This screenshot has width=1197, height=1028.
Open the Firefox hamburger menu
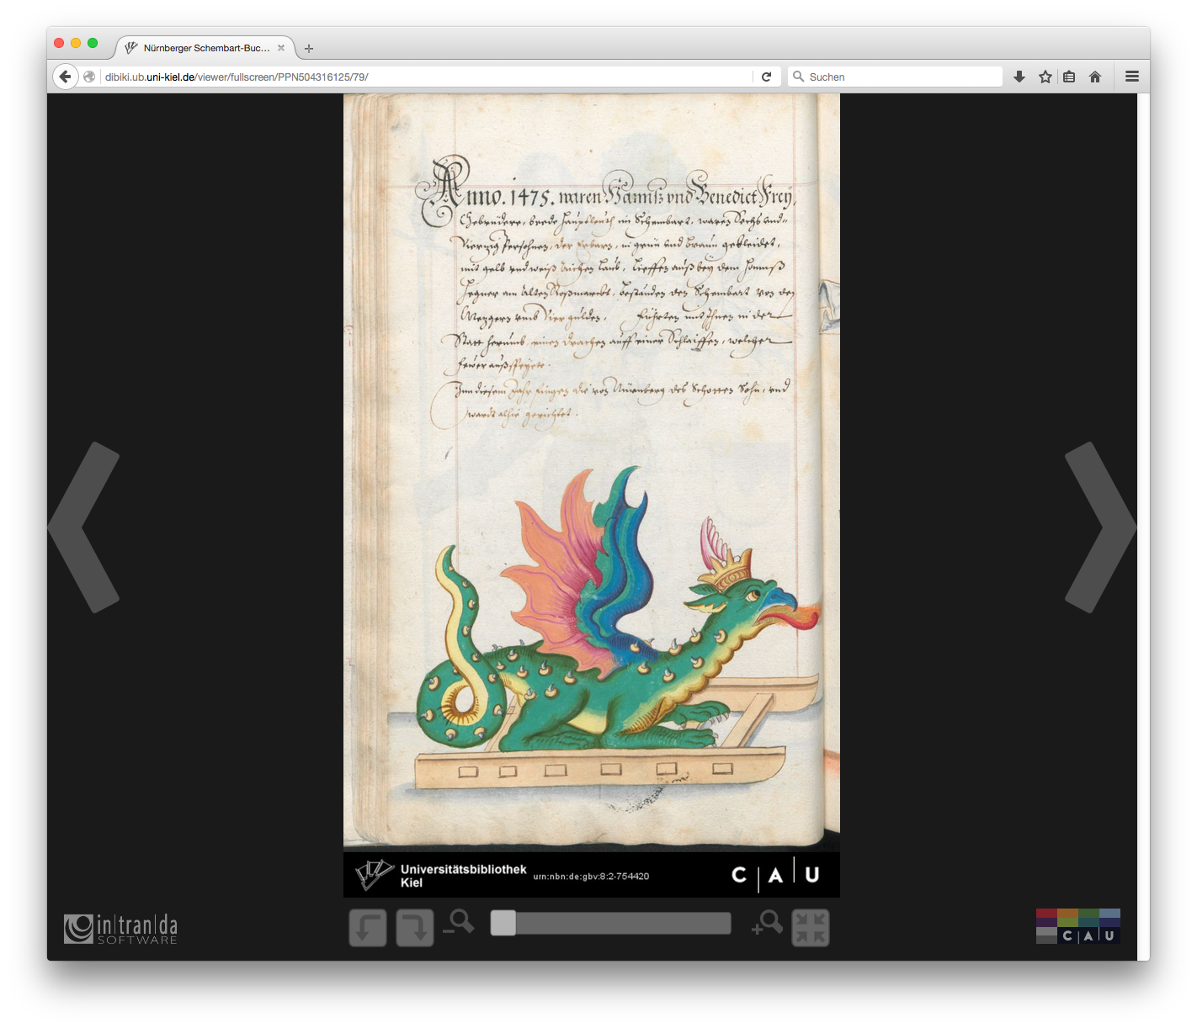coord(1132,77)
